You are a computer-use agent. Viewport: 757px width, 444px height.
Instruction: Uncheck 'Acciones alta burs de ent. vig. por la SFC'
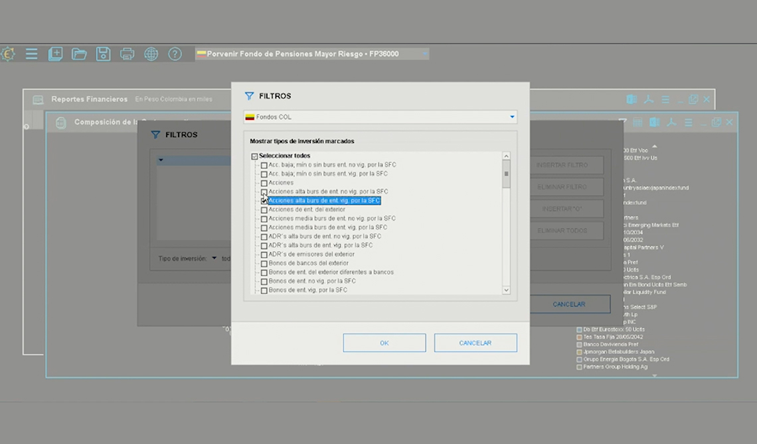264,201
